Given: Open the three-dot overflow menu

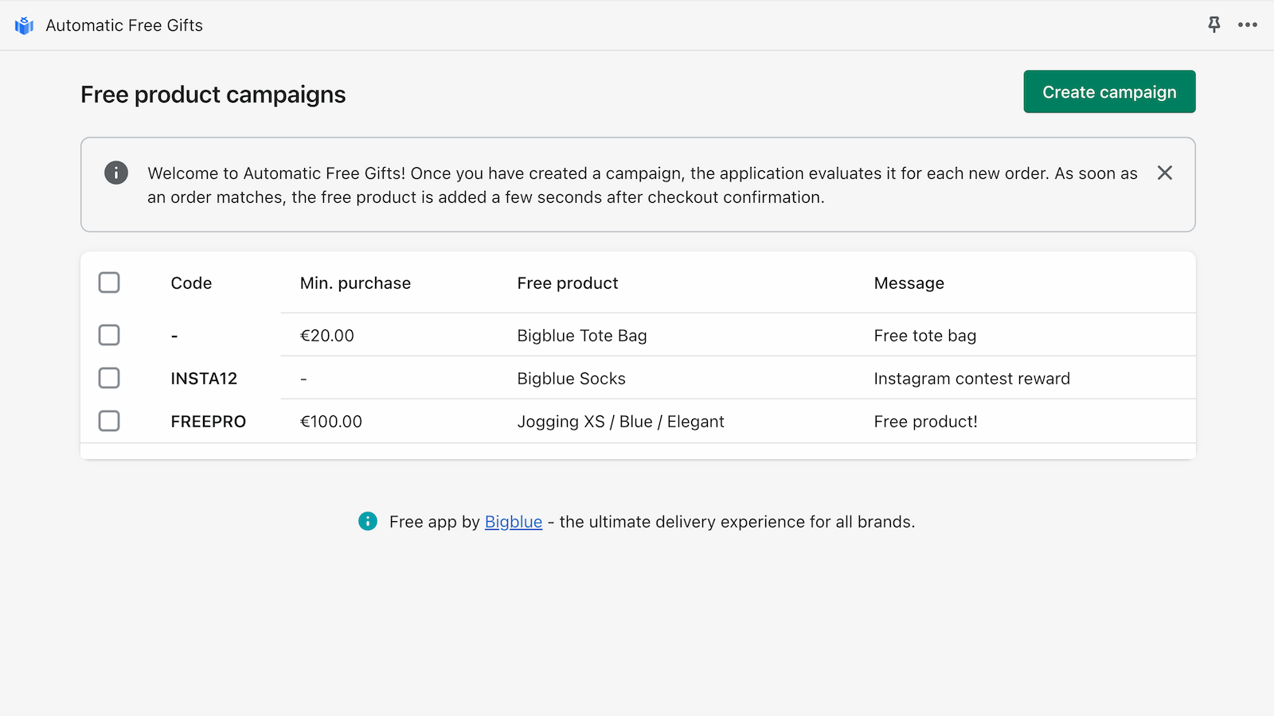Looking at the screenshot, I should 1247,25.
